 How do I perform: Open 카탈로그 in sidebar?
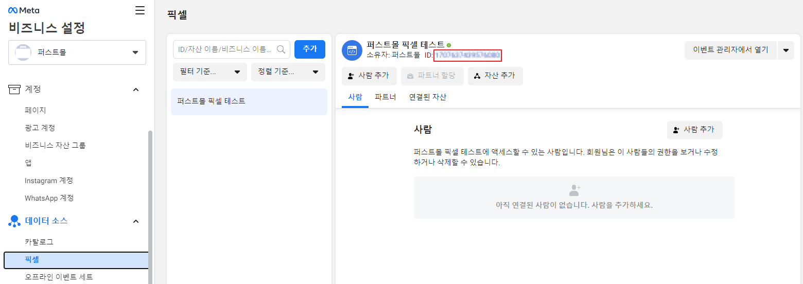pos(39,242)
